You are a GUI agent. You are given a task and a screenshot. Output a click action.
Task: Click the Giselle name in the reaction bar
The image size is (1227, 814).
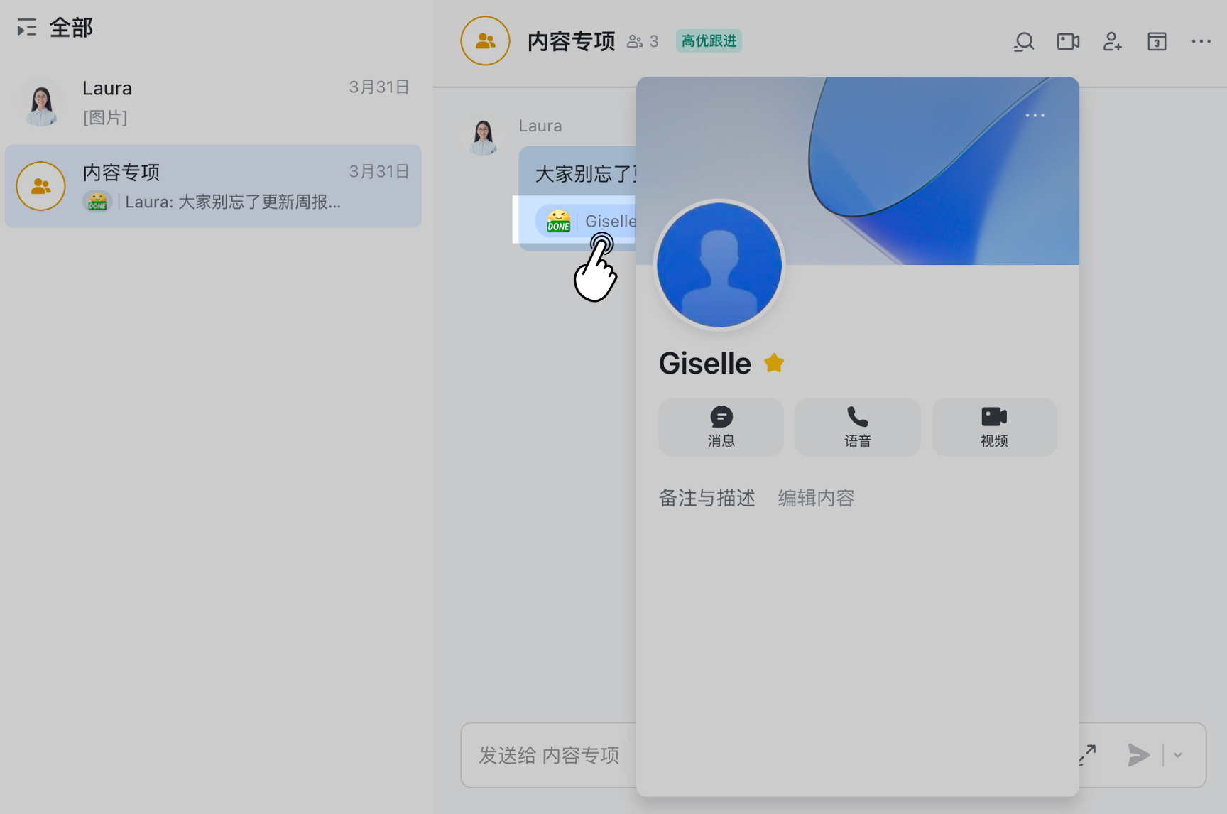tap(610, 222)
